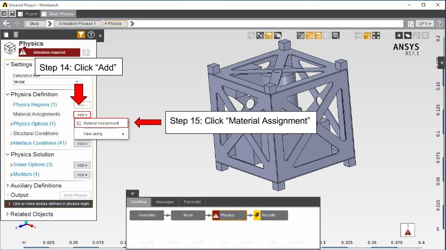Image resolution: width=446 pixels, height=250 pixels.
Task: Open the Physics Regions (1) link
Action: [35, 105]
